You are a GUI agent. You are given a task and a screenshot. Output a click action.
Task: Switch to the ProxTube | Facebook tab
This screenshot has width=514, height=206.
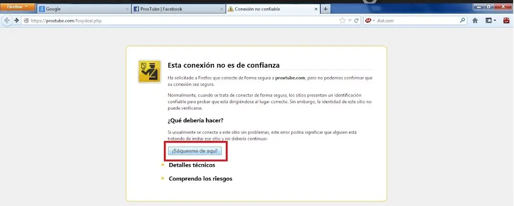[x=179, y=9]
